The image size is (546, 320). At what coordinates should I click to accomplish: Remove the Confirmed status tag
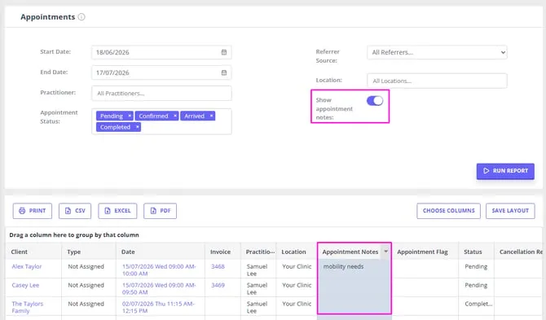[x=175, y=116]
